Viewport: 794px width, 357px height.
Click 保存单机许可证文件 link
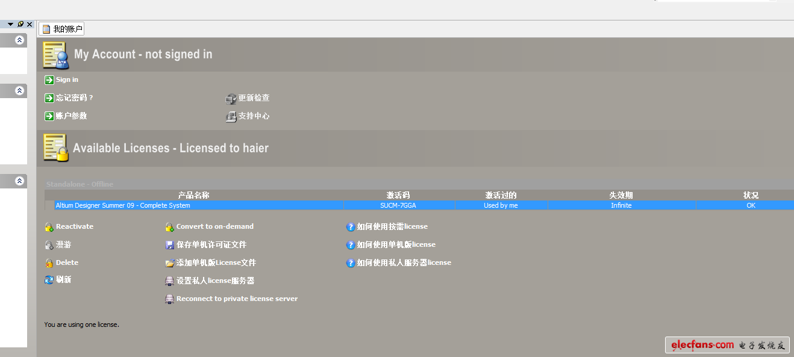[x=211, y=245]
